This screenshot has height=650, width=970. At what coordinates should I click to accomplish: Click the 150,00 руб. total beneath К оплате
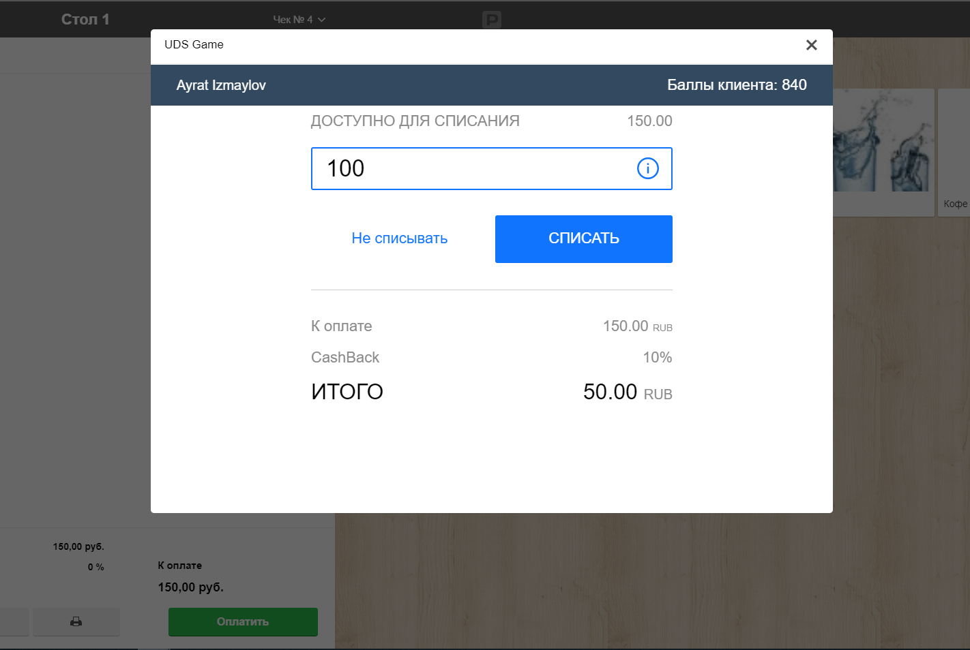[x=191, y=587]
